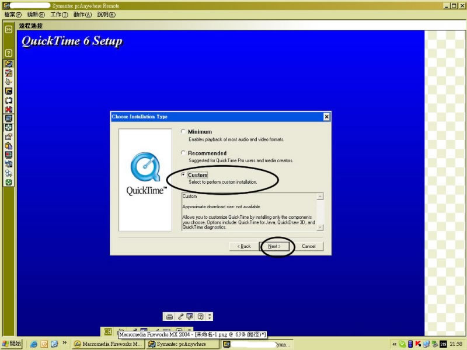Click the system clock showing 21:58

pyautogui.click(x=456, y=344)
